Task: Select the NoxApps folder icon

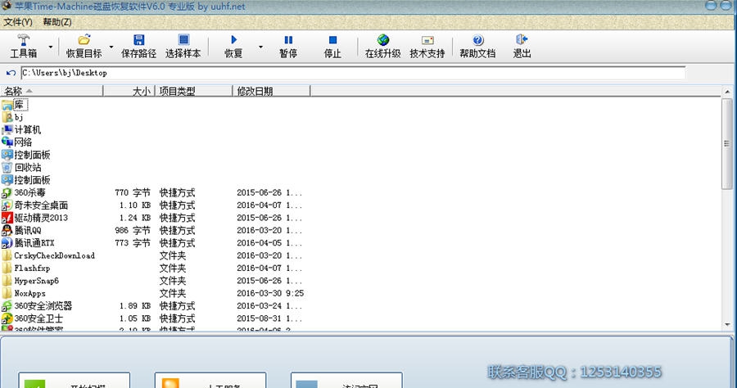Action: pos(7,293)
